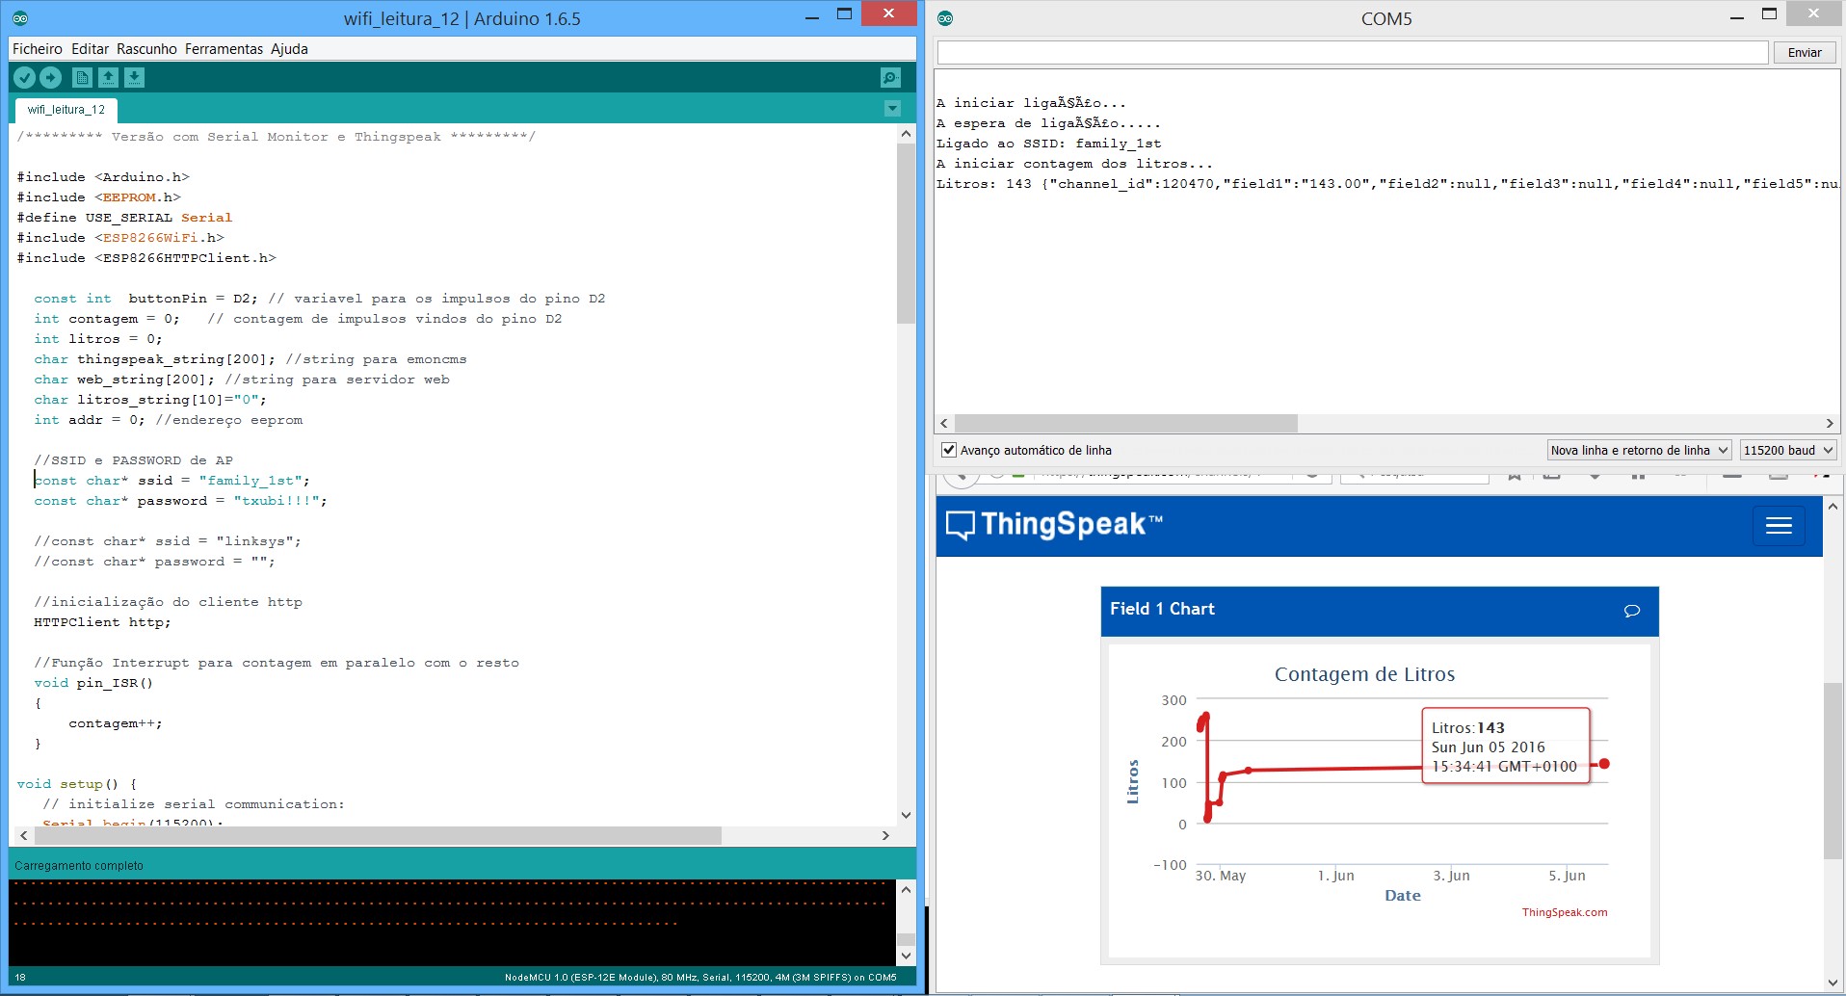Click the Enviar button in COM5
The height and width of the screenshot is (996, 1846).
(x=1805, y=52)
